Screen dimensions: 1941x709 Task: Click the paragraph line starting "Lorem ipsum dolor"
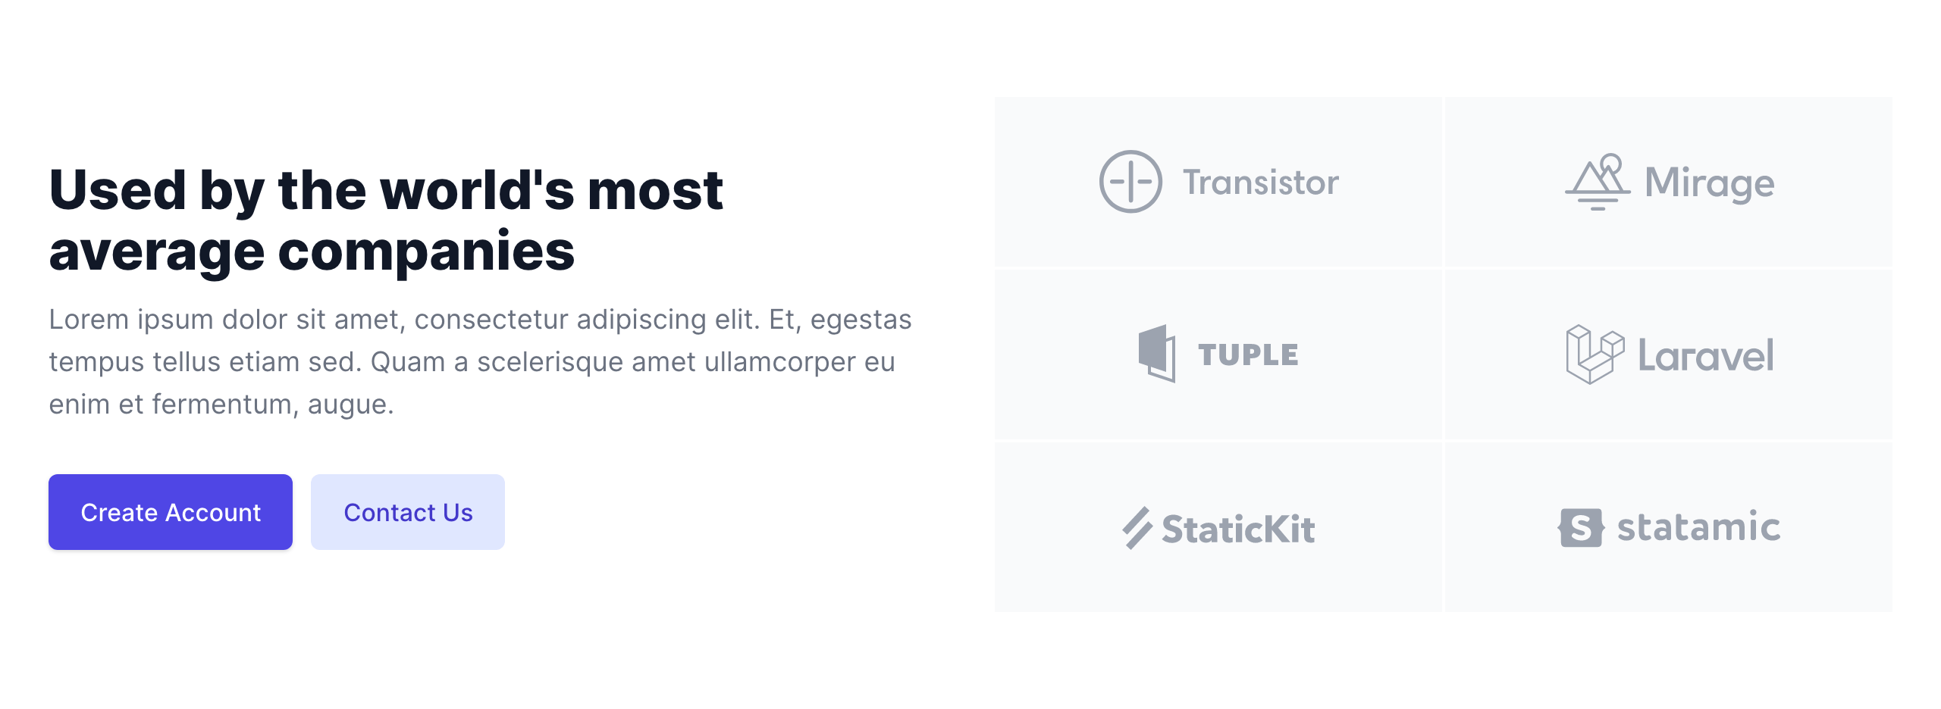(480, 320)
